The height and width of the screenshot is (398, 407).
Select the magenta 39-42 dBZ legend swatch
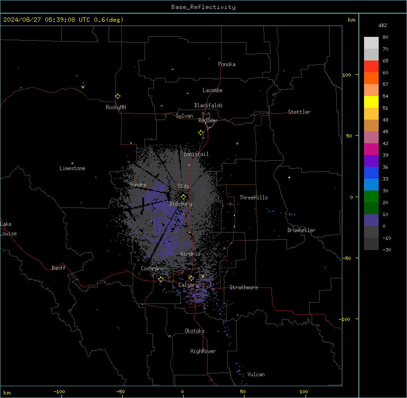[x=371, y=149]
